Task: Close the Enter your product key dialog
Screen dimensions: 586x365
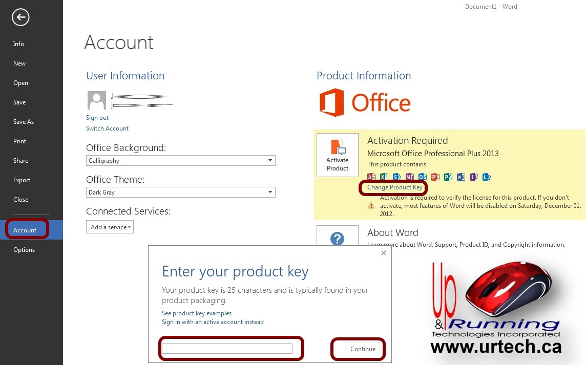Action: [384, 253]
